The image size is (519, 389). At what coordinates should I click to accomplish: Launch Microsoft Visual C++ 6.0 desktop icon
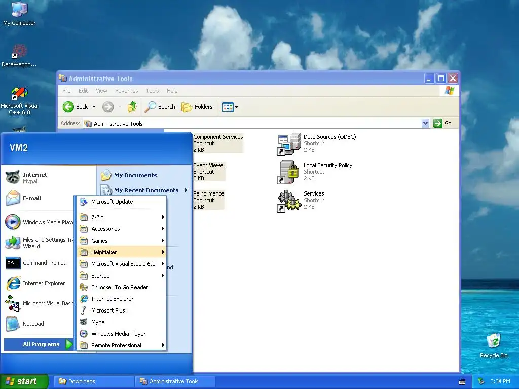(x=19, y=101)
